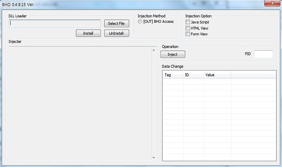Click the UnInstall button
Viewport: 282px width, 167px height.
[117, 33]
